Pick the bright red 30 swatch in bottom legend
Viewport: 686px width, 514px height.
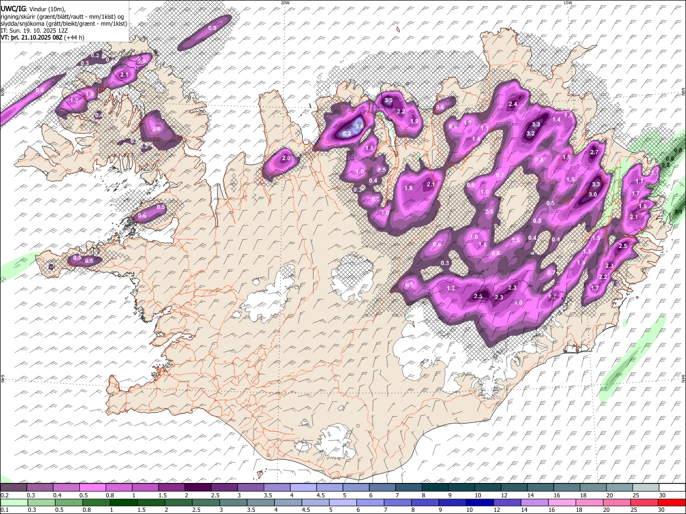click(672, 502)
